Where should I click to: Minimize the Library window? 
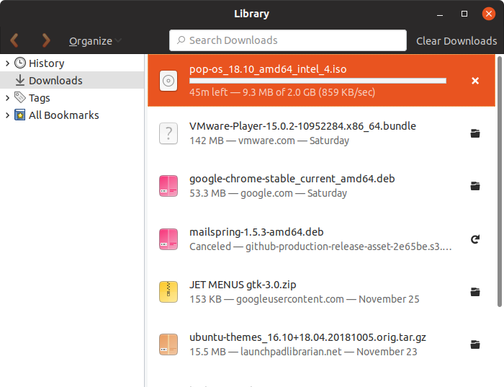(440, 14)
